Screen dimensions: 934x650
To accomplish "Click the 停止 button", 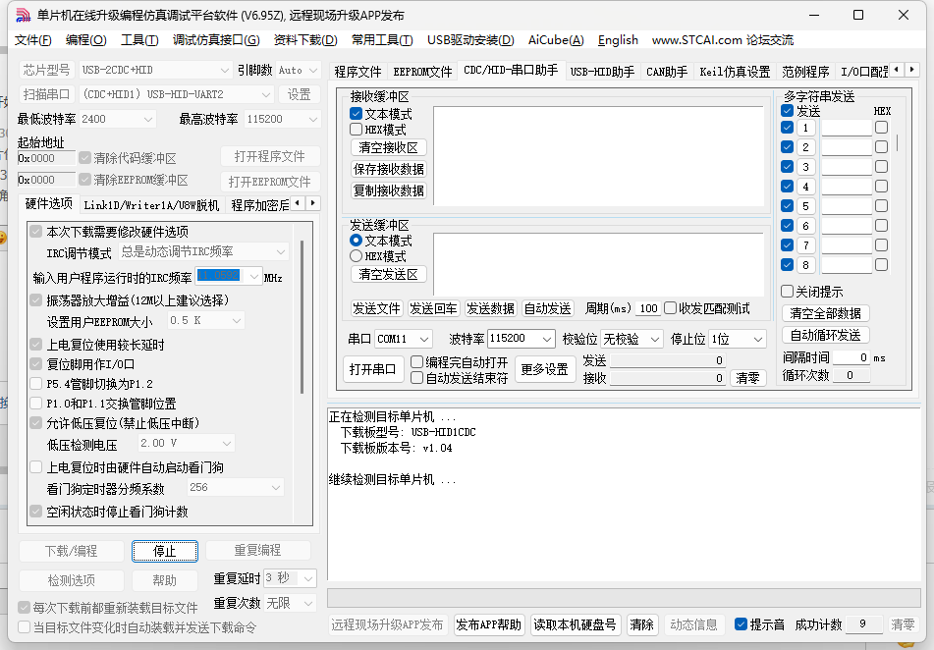I will (165, 551).
